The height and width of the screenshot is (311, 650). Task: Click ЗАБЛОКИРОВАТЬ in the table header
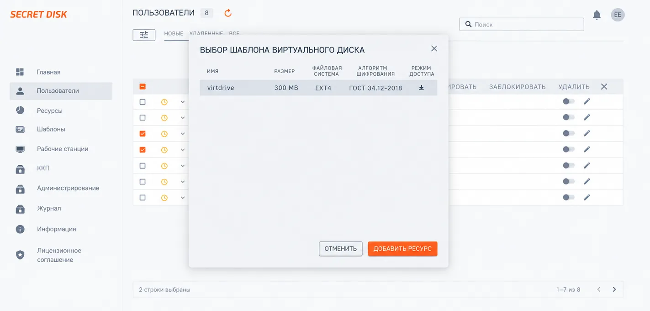point(517,87)
